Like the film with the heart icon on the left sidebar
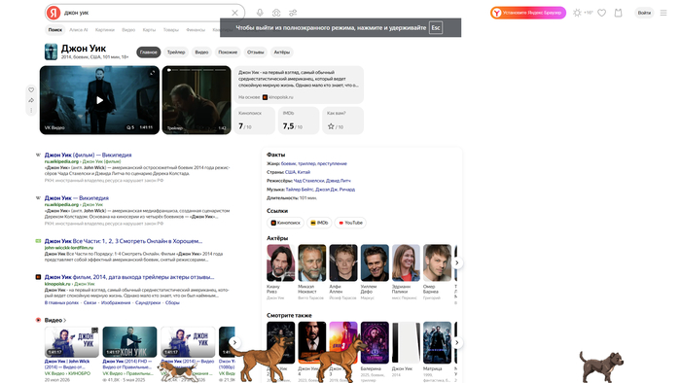 [x=31, y=89]
